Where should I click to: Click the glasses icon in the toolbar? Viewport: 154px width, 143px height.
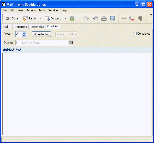tap(123, 18)
